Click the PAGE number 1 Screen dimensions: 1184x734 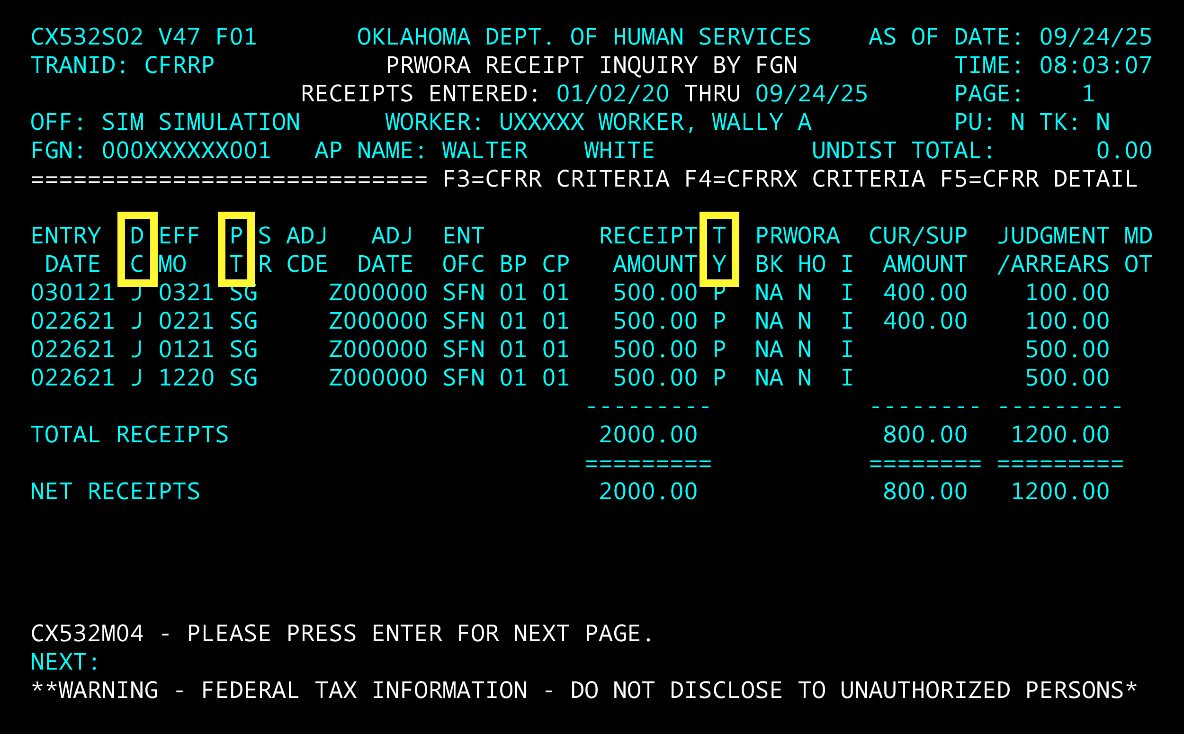click(x=1089, y=94)
